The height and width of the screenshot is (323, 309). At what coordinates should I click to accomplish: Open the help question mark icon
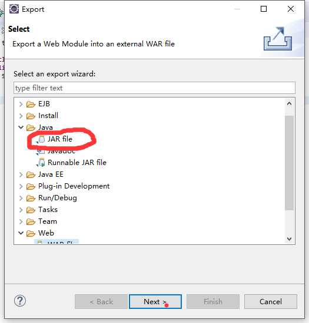click(x=20, y=301)
